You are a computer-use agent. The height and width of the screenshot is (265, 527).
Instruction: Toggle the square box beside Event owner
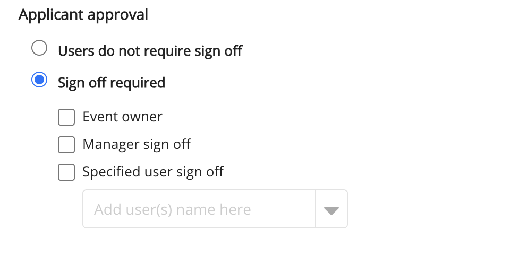(66, 117)
